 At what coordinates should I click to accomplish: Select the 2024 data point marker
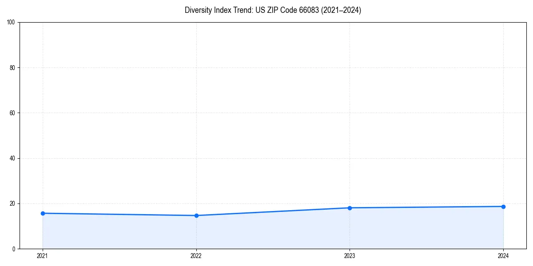[504, 206]
